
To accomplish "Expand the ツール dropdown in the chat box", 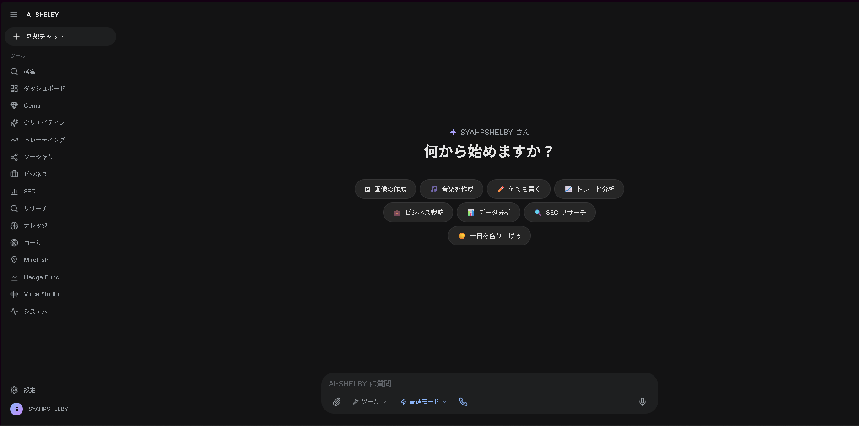I will click(x=370, y=402).
